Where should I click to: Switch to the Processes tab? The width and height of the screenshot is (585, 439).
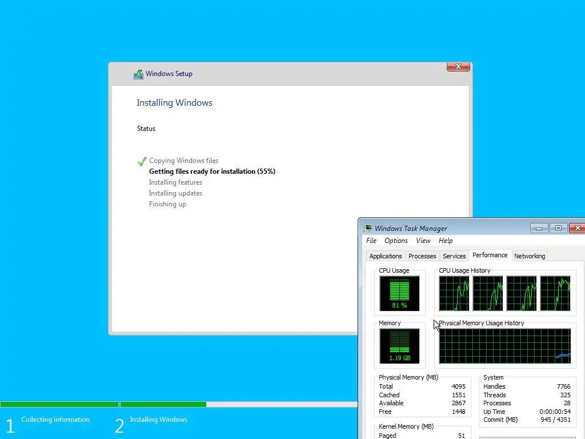422,256
